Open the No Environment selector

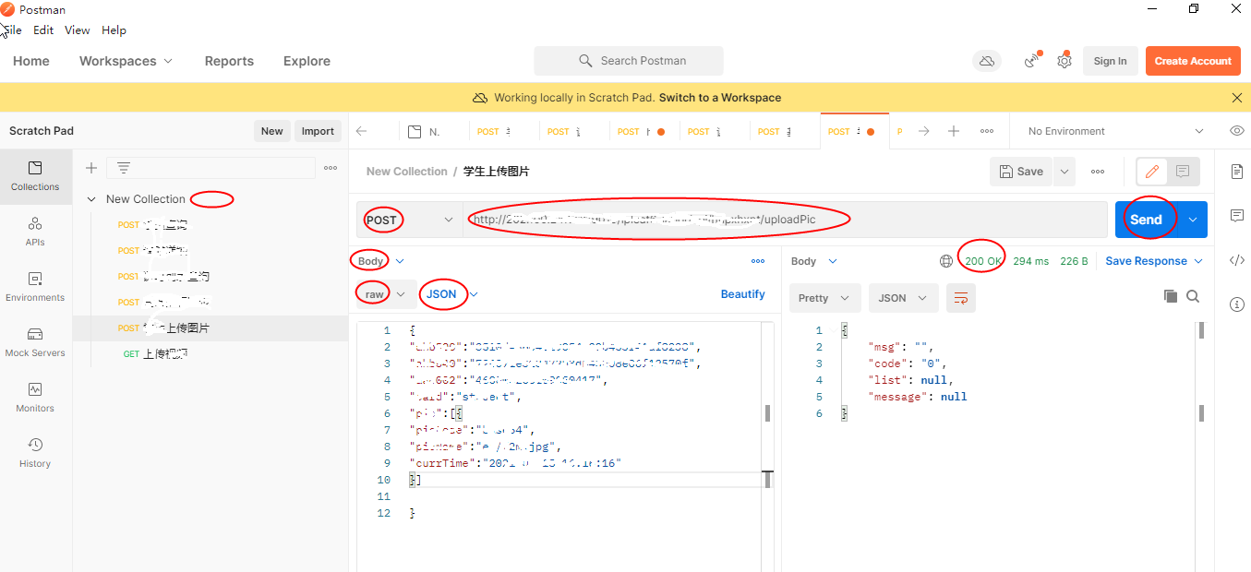[x=1115, y=131]
